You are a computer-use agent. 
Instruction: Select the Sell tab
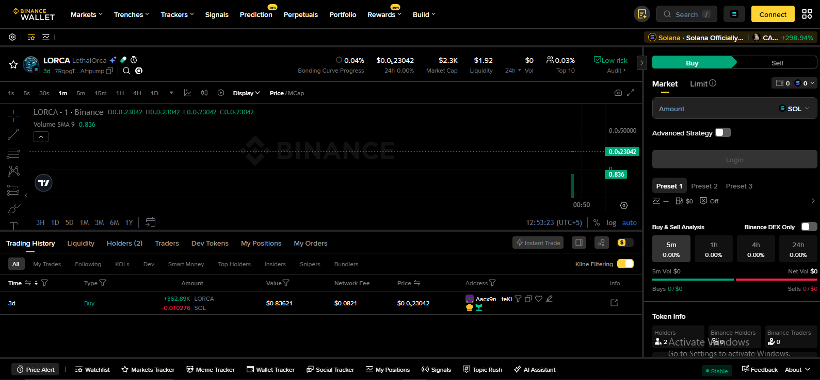(777, 63)
